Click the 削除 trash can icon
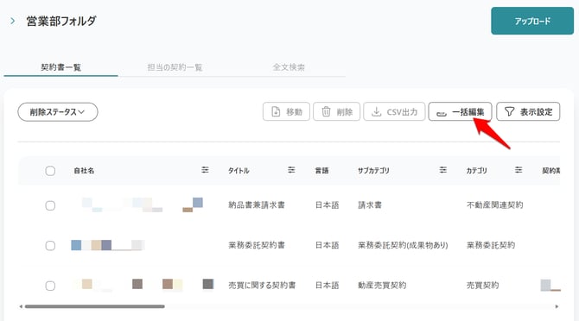This screenshot has height=321, width=579. point(326,111)
